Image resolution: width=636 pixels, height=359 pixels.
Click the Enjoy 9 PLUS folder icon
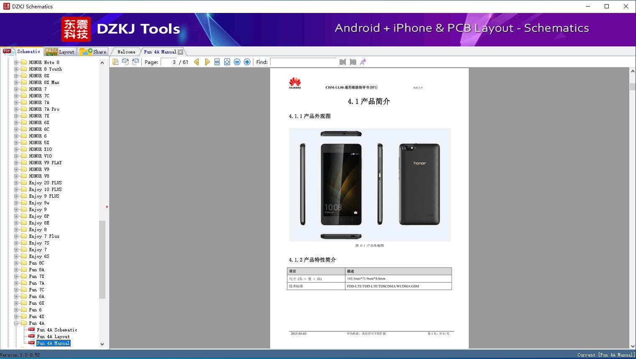coord(24,196)
